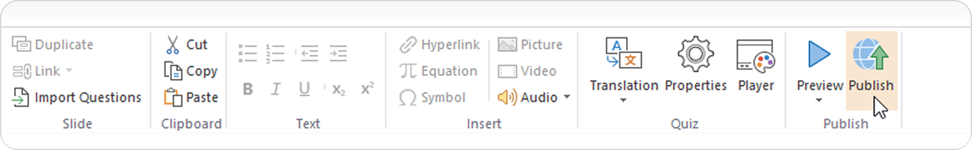Expand the Audio dropdown arrow
This screenshot has height=150, width=972.
click(567, 97)
